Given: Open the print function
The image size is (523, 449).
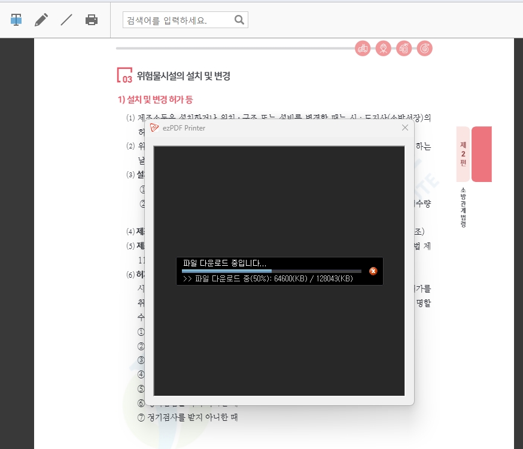Looking at the screenshot, I should click(x=91, y=19).
